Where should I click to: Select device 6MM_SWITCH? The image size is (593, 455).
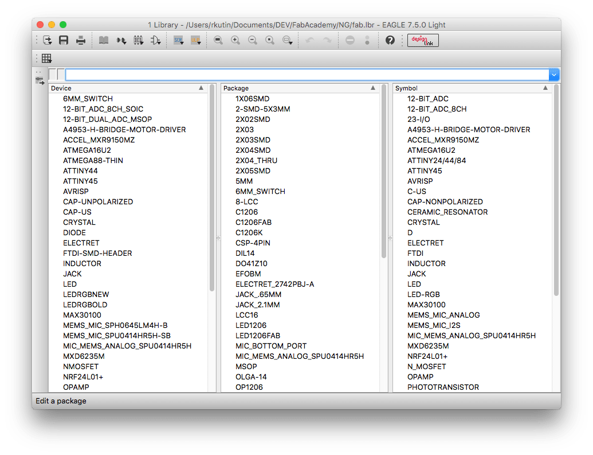[88, 98]
